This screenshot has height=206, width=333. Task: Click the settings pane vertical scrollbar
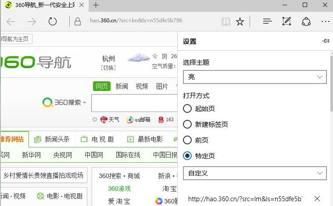click(332, 83)
